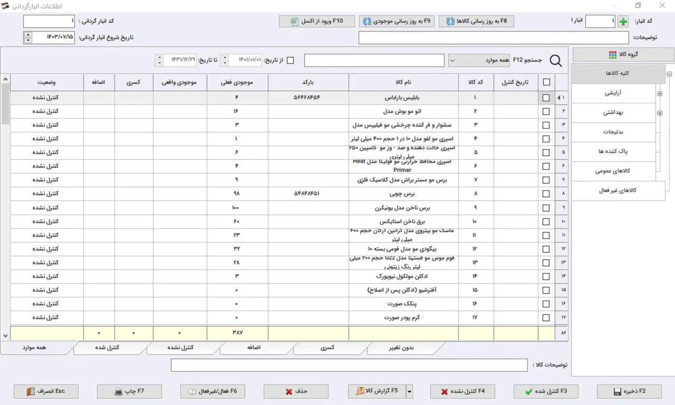Image resolution: width=675 pixels, height=405 pixels.
Task: Expand the آرایشی category node
Action: coord(660,94)
